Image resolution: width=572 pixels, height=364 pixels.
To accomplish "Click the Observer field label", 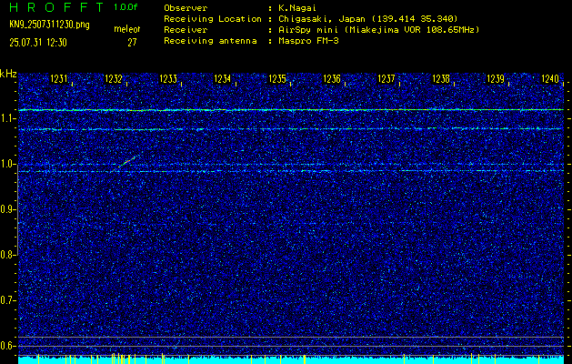I will [x=186, y=7].
